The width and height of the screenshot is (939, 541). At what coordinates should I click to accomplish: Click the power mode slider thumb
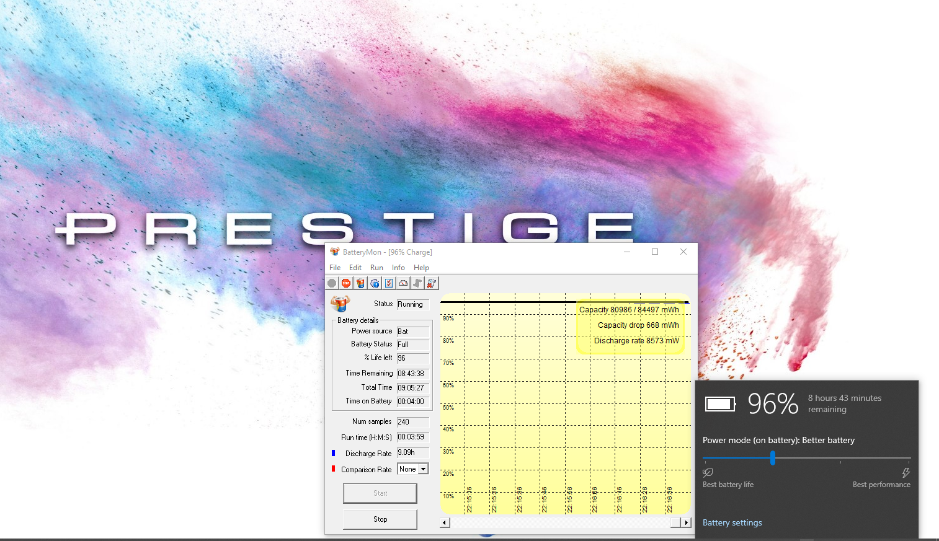click(x=772, y=458)
